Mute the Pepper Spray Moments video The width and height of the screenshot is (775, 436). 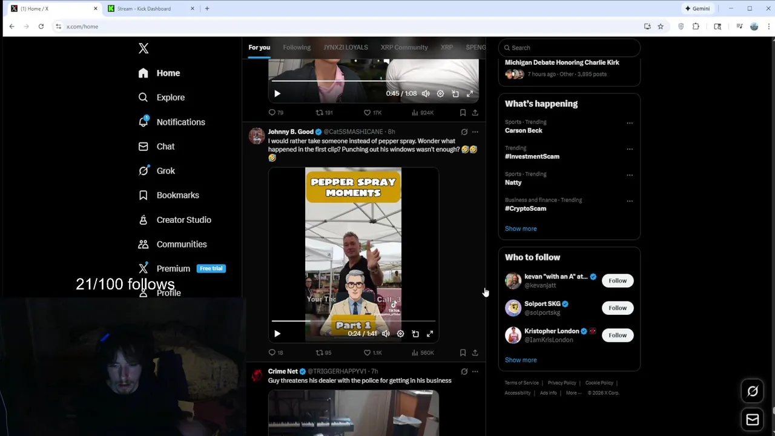click(x=386, y=334)
